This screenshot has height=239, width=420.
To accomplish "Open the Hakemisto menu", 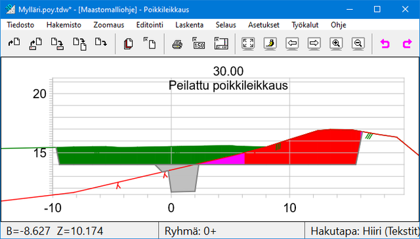I will tap(64, 25).
